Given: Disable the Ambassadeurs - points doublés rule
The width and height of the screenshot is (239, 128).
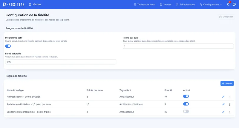Looking at the screenshot, I should click(186, 96).
